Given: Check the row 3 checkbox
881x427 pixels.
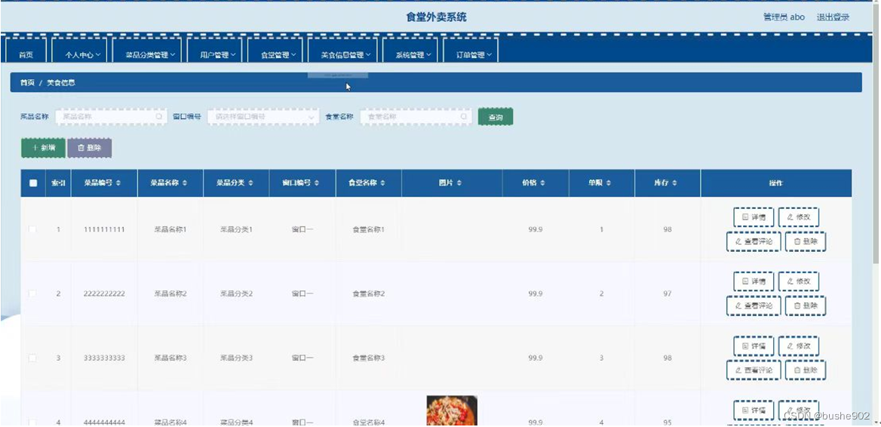Looking at the screenshot, I should pyautogui.click(x=32, y=358).
